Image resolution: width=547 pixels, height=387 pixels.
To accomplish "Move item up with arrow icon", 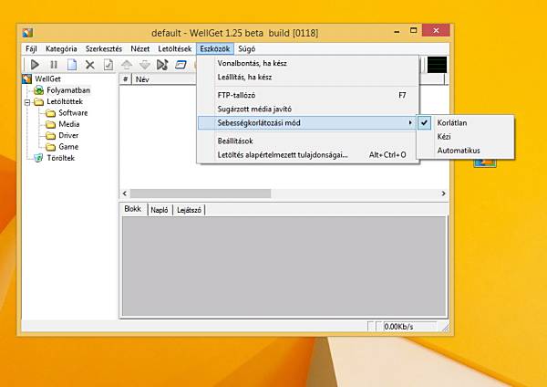I will coord(127,65).
